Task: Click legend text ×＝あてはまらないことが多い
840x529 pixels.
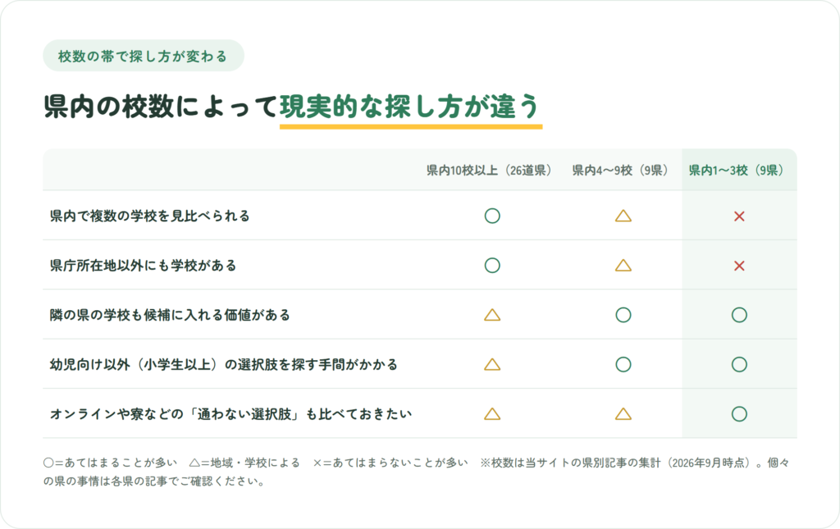Action: (390, 463)
